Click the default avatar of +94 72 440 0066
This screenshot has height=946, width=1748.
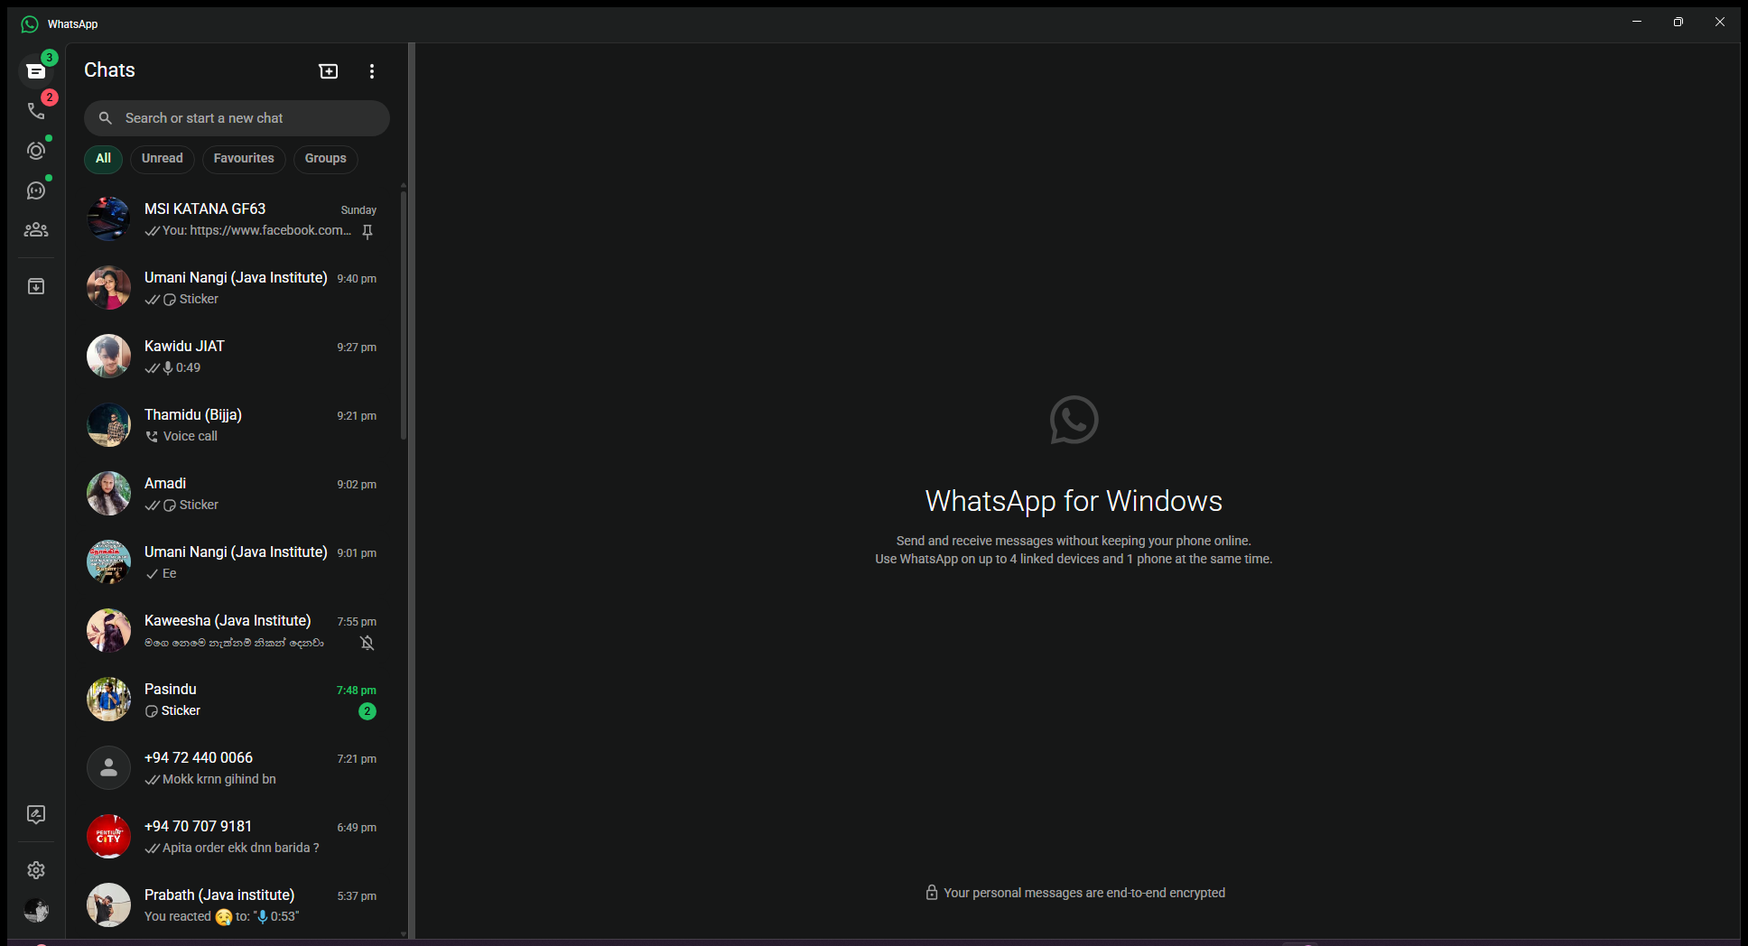coord(108,768)
